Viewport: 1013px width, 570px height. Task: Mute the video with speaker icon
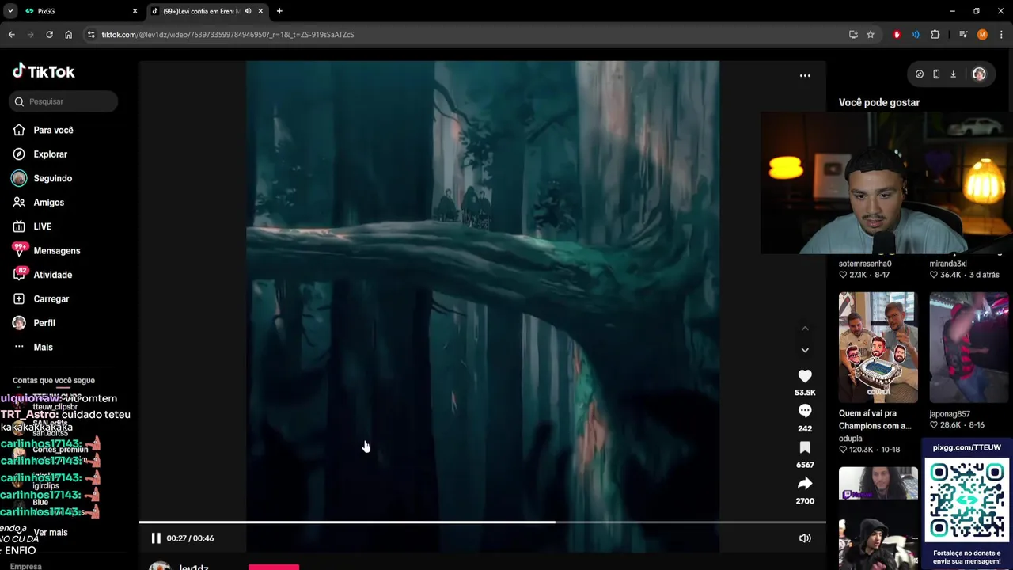click(805, 538)
